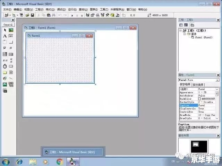Collapse the 窗体 folder node
The image size is (222, 166).
coord(184,34)
